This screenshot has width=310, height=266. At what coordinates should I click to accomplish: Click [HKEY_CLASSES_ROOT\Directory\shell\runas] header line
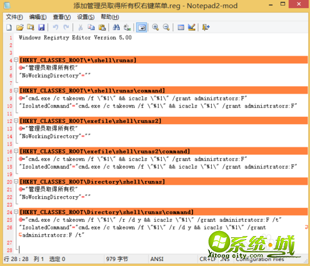pos(163,182)
